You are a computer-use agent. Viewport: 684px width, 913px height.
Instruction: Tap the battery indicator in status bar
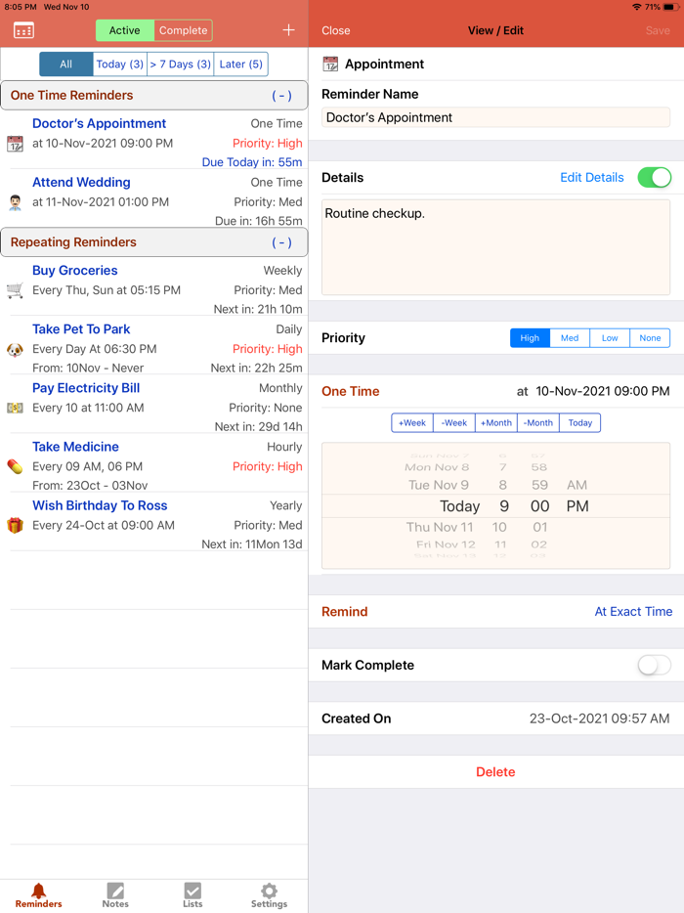[x=671, y=7]
